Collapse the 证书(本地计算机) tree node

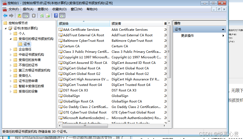(6, 28)
